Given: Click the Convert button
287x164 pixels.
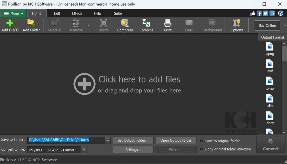Looking at the screenshot, I should (x=271, y=145).
